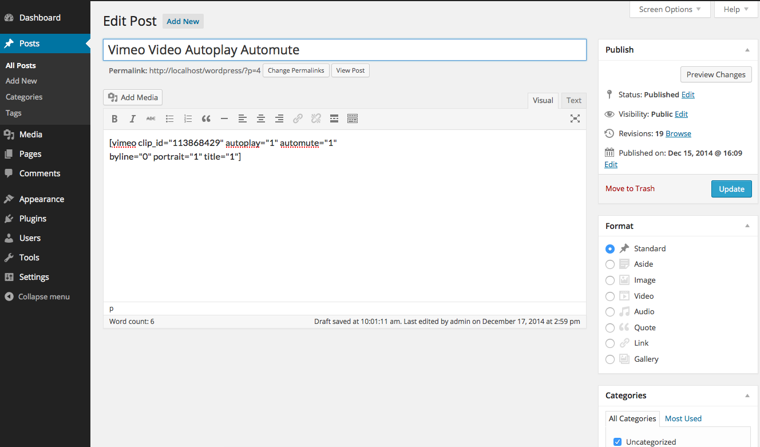Uncheck the Uncategorized category
Image resolution: width=760 pixels, height=447 pixels.
(x=617, y=442)
